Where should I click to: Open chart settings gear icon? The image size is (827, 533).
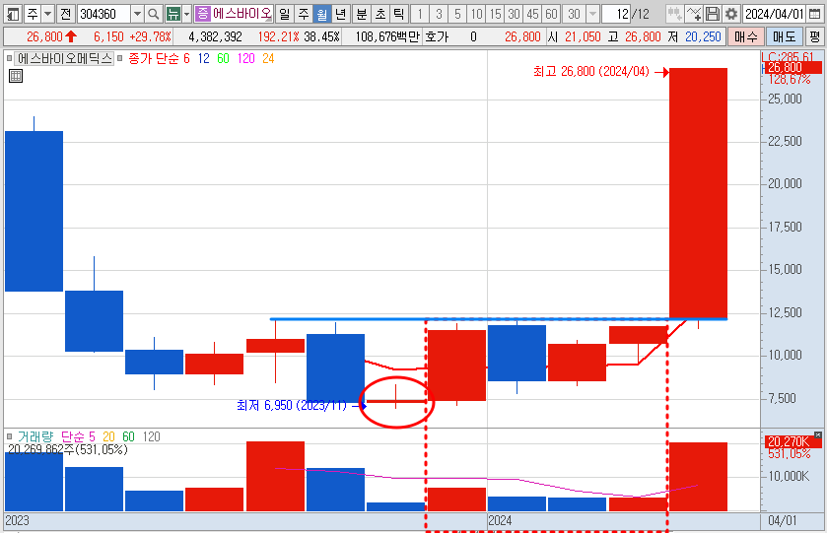pos(731,14)
